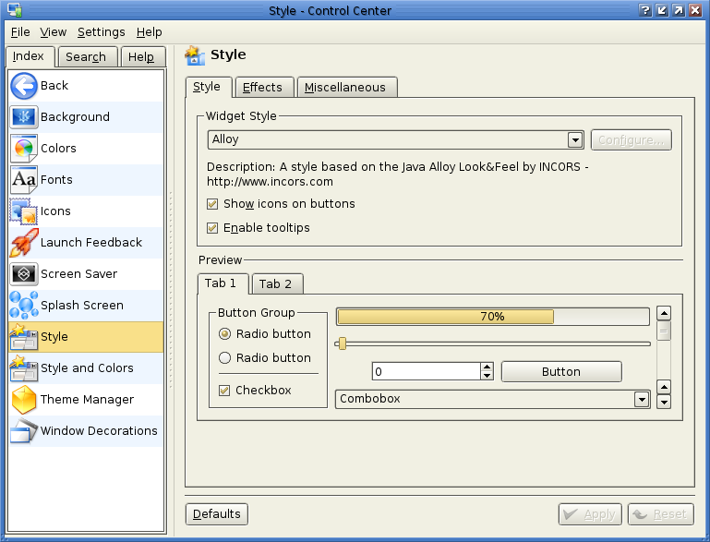710x542 pixels.
Task: Click the Reset button
Action: [661, 514]
